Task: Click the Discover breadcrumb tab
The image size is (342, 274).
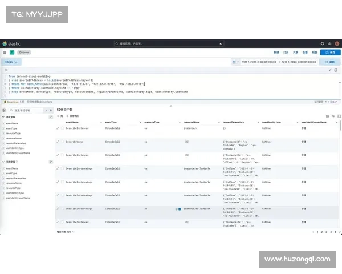Action: click(24, 52)
